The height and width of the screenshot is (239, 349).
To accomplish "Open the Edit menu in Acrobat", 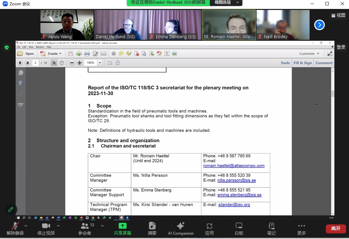I will [24, 47].
